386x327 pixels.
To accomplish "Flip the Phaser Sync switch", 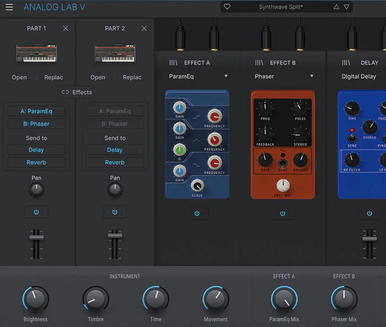I will click(x=282, y=163).
